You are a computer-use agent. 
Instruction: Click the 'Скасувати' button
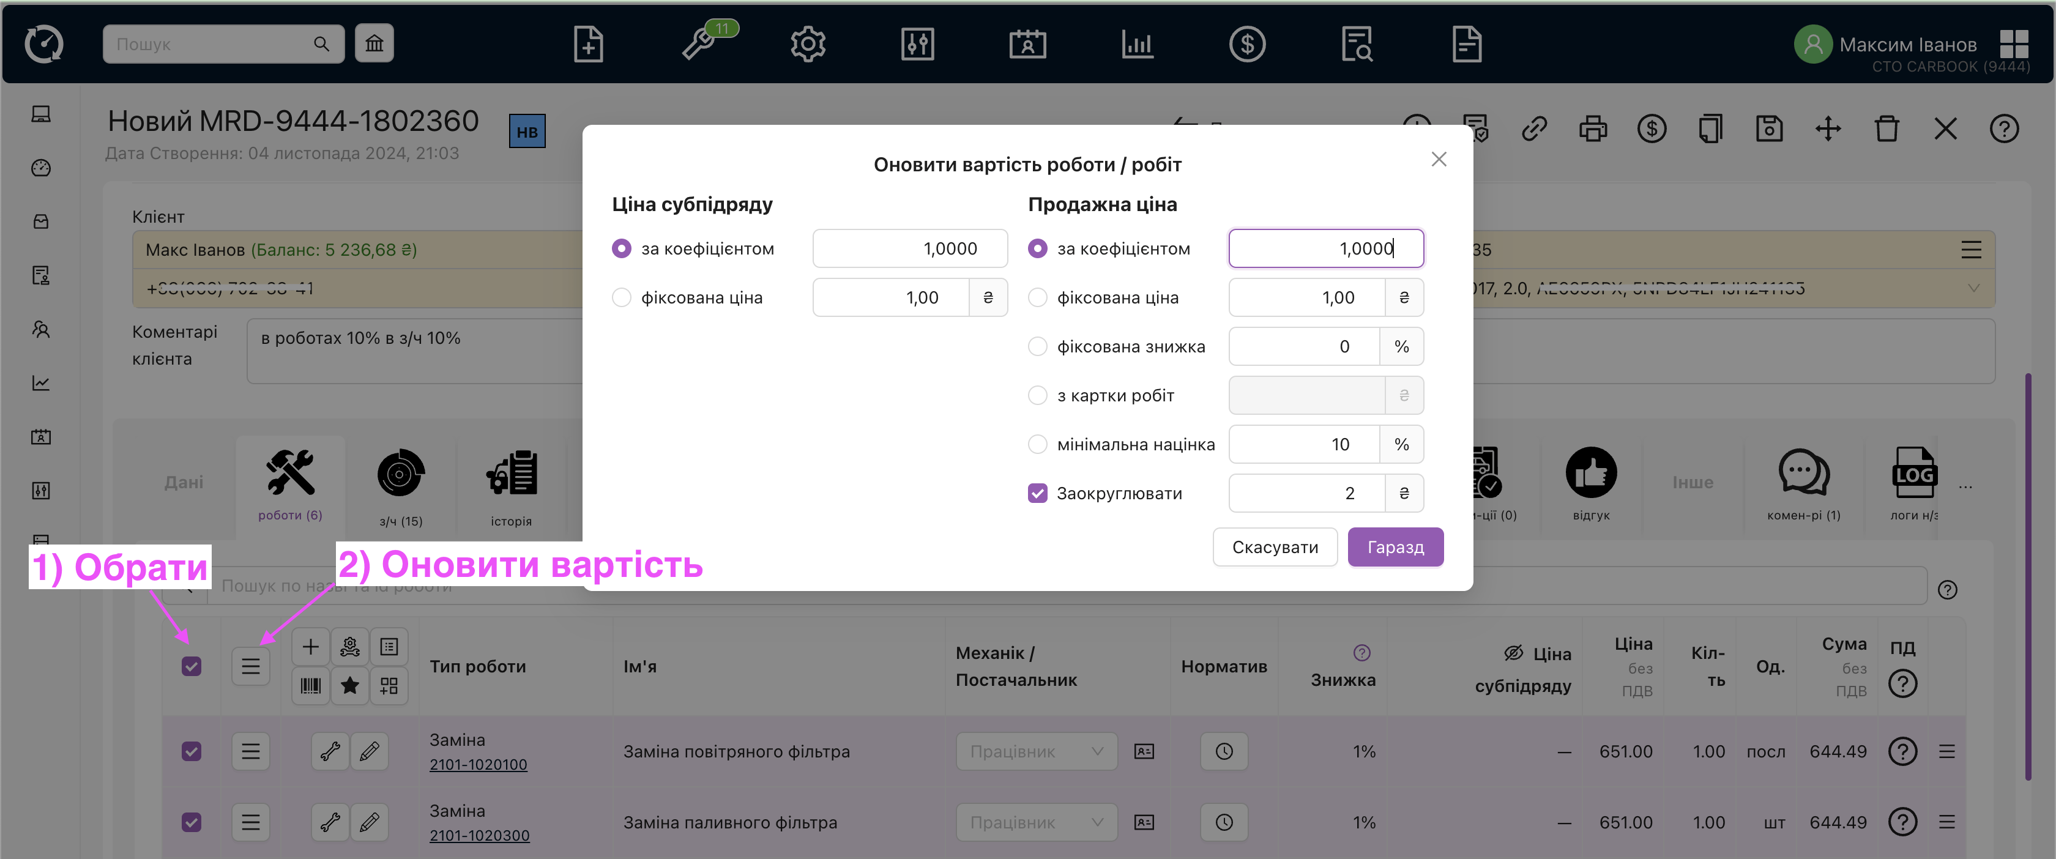(x=1274, y=548)
